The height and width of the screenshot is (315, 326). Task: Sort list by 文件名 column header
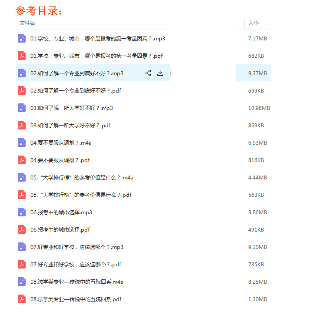[27, 23]
